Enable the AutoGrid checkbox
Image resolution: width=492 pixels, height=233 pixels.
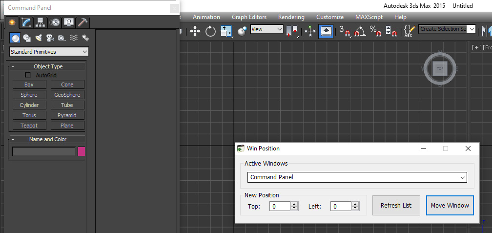coord(28,75)
